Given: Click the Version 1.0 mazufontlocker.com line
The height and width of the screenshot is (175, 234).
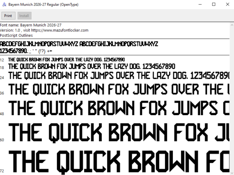Looking at the screenshot, I should [44, 30].
